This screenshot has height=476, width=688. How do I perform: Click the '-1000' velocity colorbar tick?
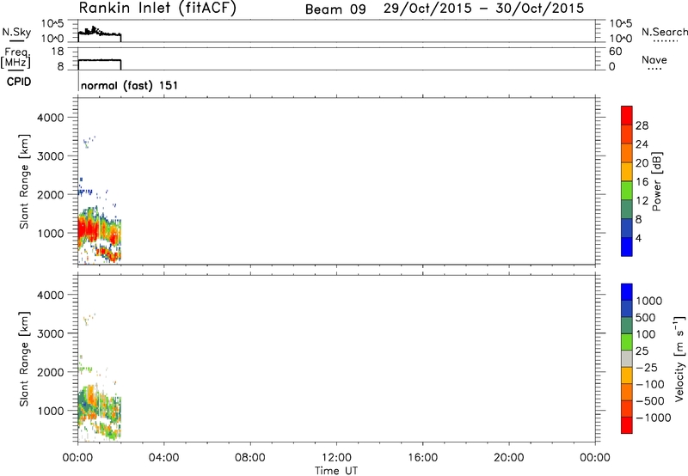coord(654,418)
